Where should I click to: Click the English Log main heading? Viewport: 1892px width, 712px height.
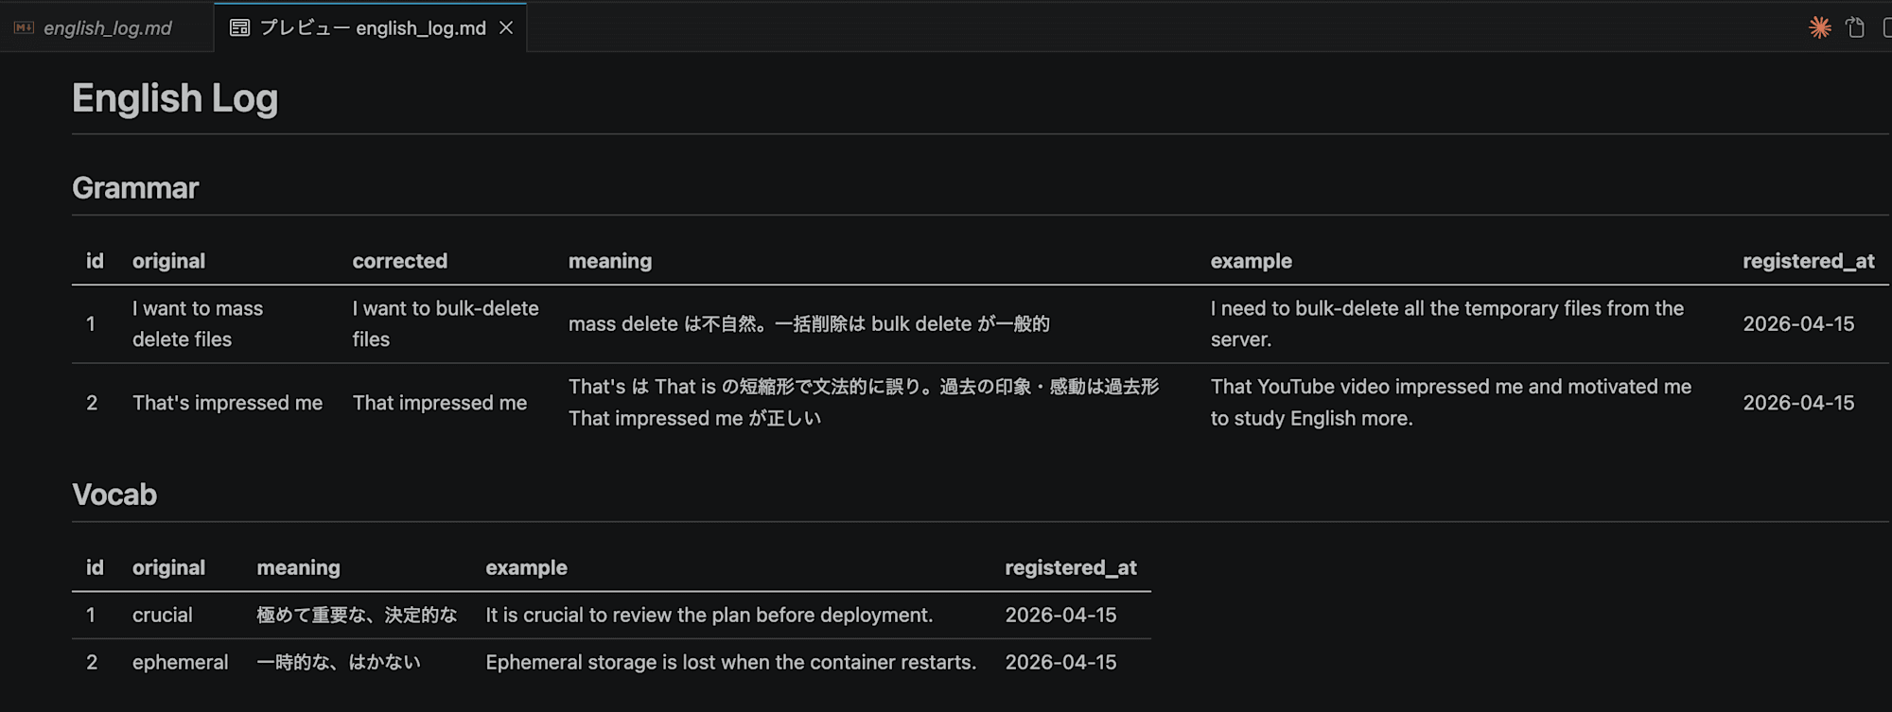[x=175, y=98]
